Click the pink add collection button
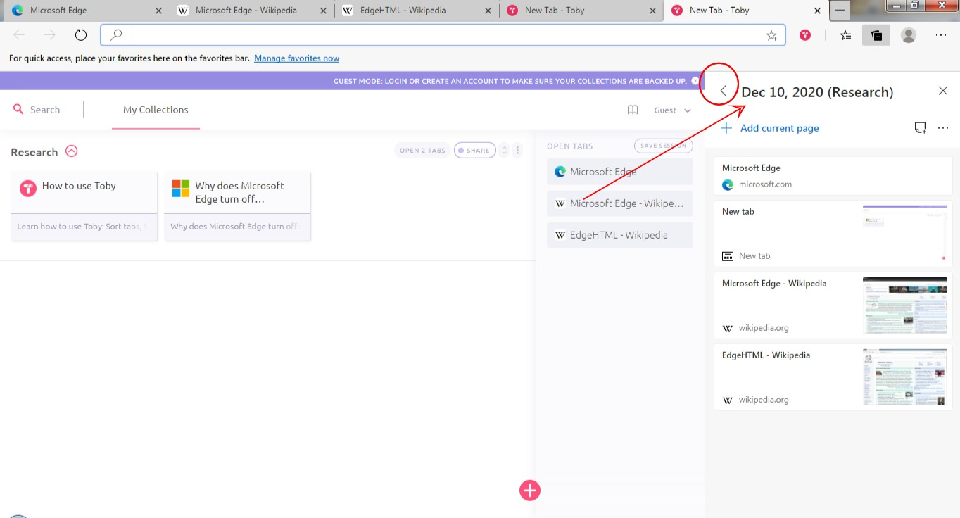 [x=530, y=491]
